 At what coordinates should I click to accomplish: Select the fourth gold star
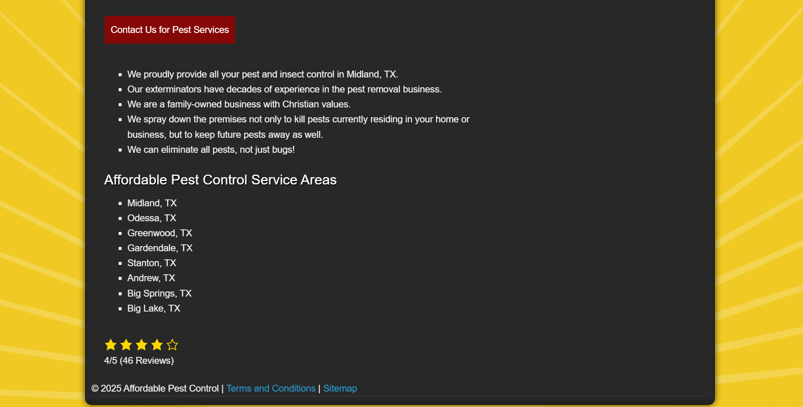157,345
